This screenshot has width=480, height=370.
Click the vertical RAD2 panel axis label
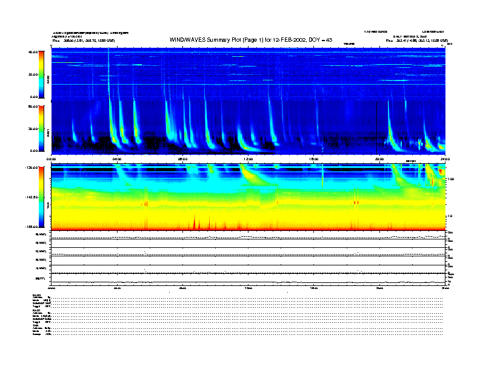[48, 80]
